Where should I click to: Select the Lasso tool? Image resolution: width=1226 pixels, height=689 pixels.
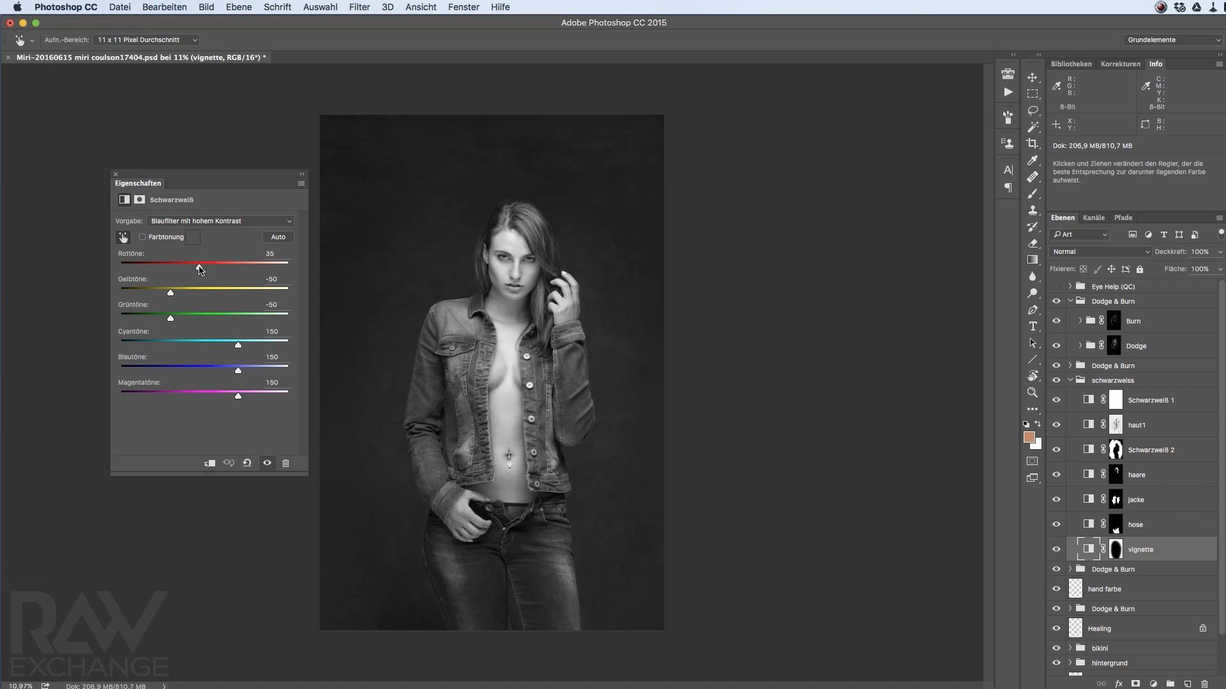[1033, 110]
